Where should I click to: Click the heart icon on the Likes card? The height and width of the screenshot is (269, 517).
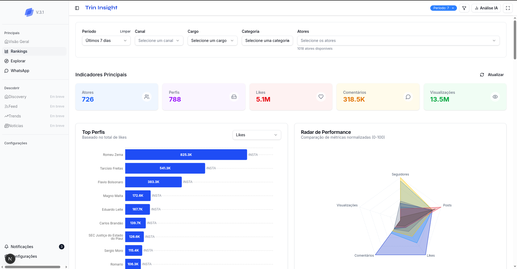321,97
